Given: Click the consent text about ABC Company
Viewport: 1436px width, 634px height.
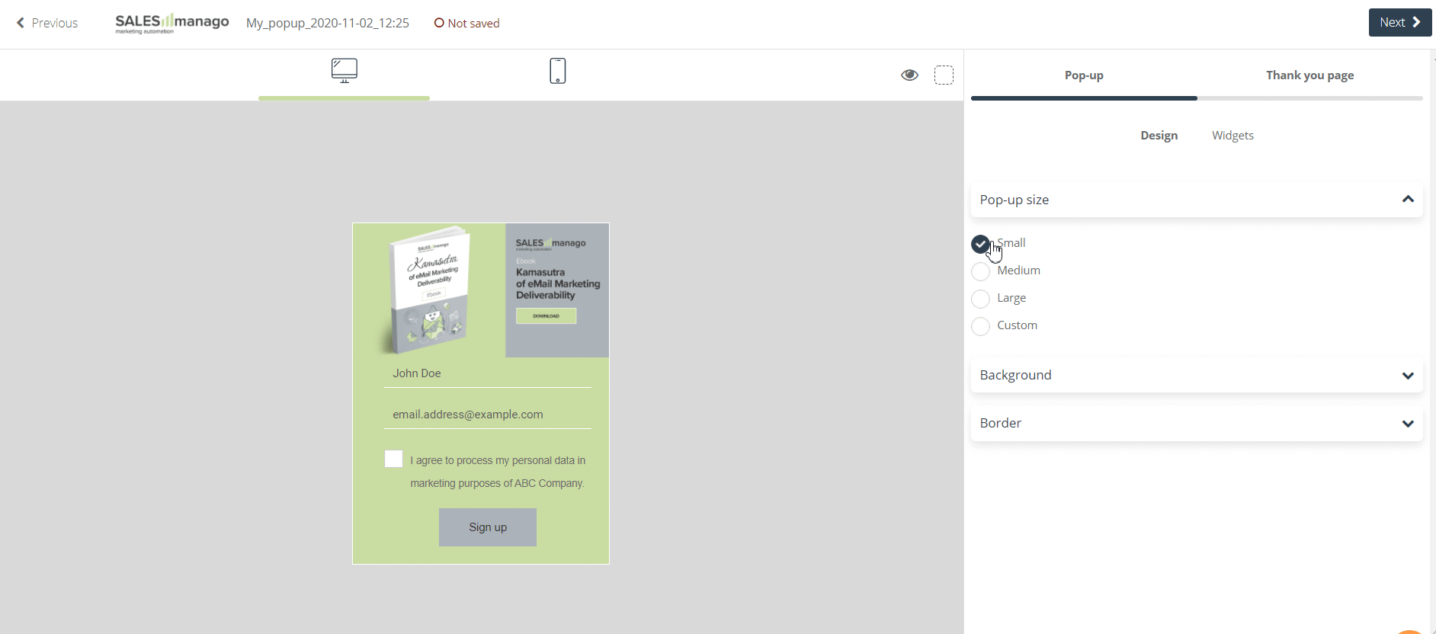Looking at the screenshot, I should coord(498,472).
